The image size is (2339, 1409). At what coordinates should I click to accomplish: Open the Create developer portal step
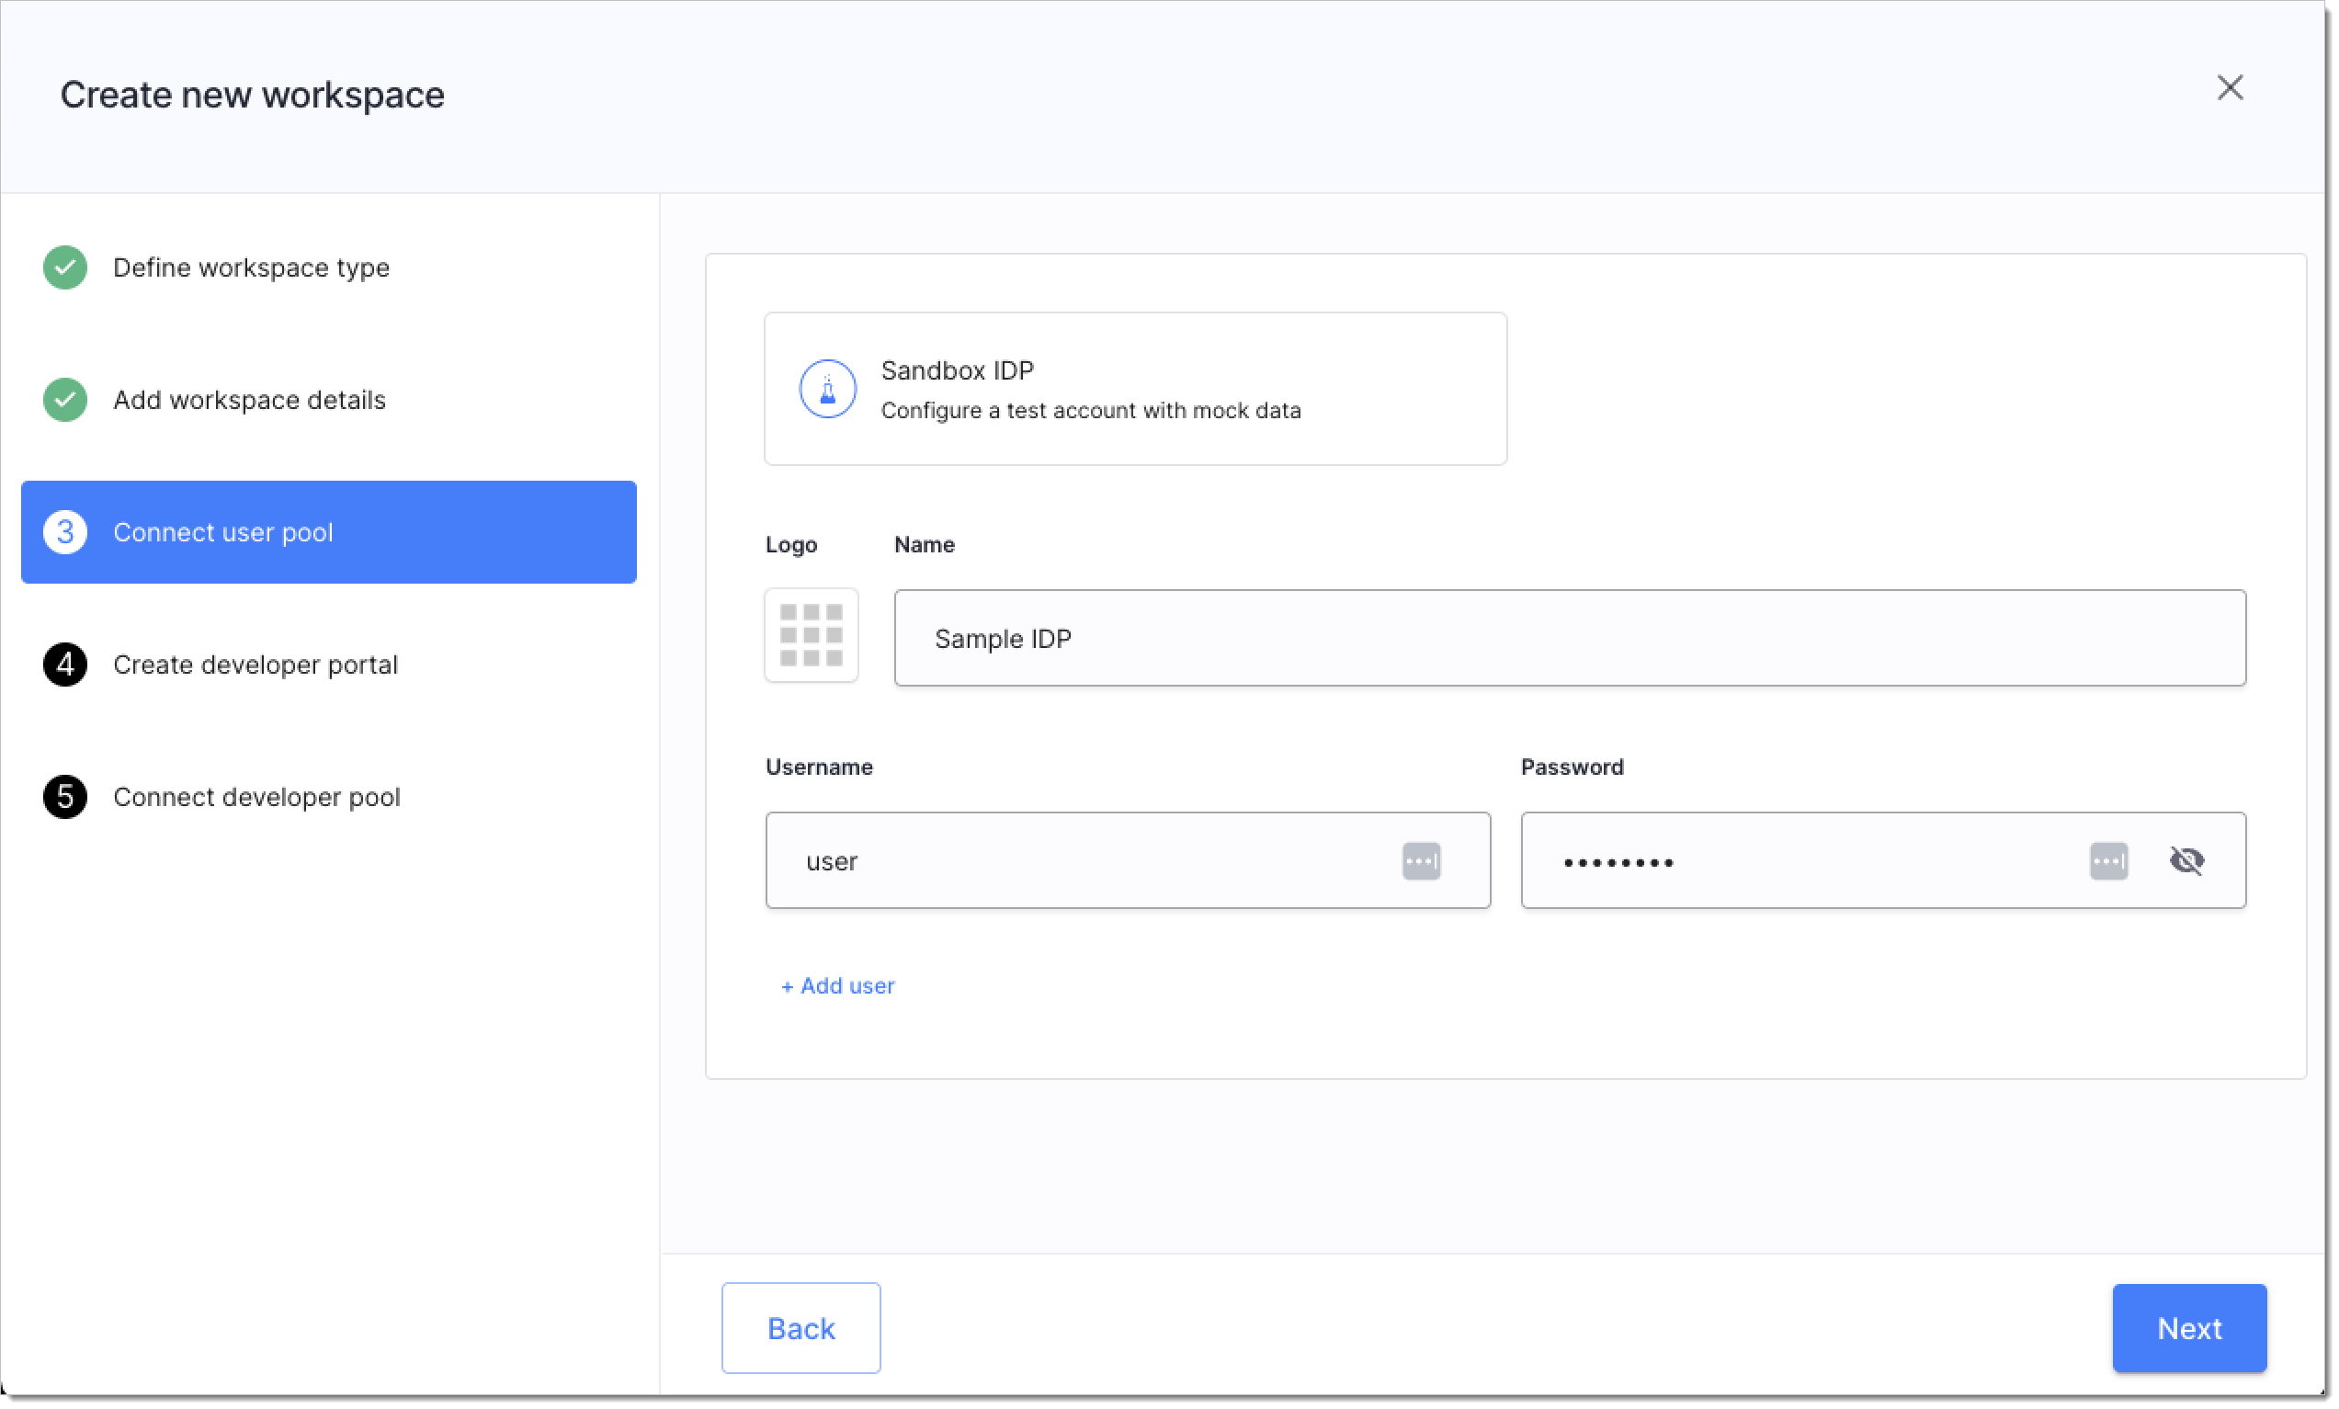(255, 665)
